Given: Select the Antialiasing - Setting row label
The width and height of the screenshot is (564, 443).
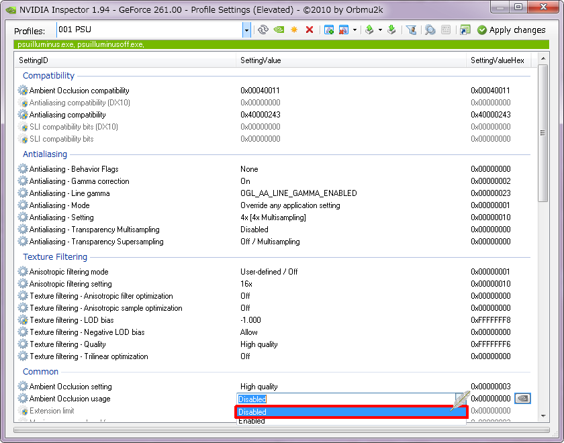Looking at the screenshot, I should 62,217.
